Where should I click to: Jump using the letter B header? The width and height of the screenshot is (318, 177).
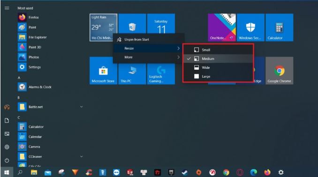click(19, 97)
